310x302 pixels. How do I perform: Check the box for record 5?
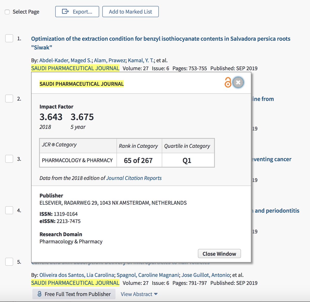point(9,261)
